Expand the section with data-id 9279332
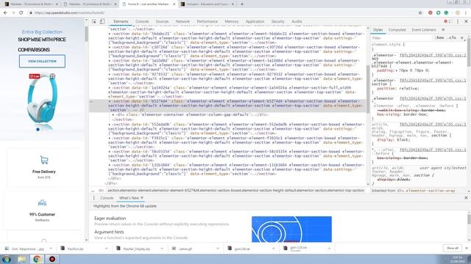 tap(110, 74)
